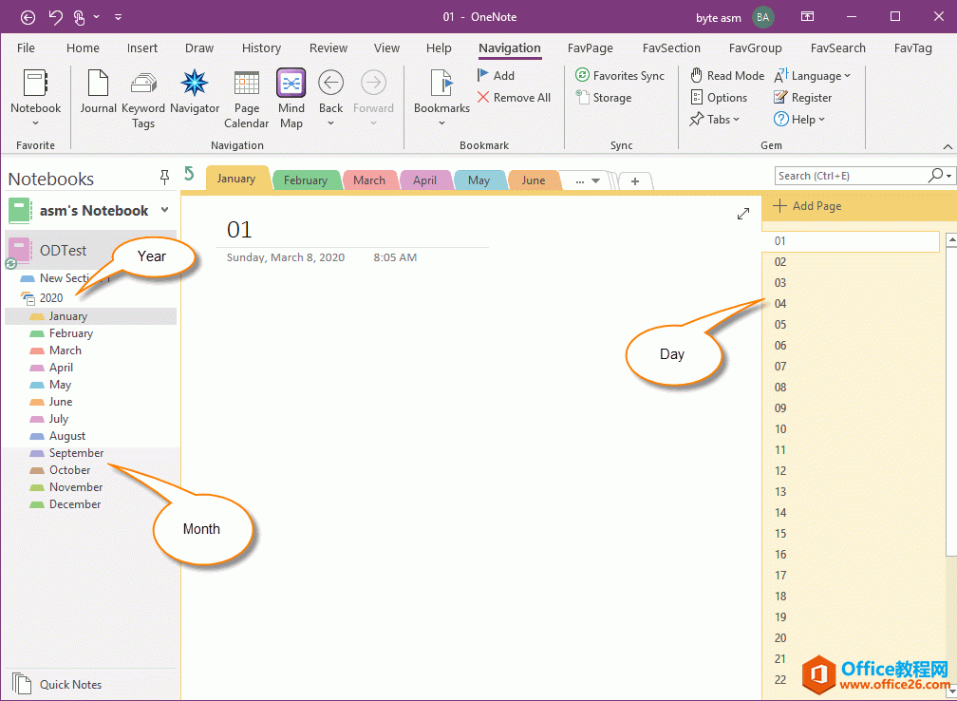Image resolution: width=957 pixels, height=701 pixels.
Task: Open the Bookmarks dropdown
Action: pyautogui.click(x=441, y=98)
